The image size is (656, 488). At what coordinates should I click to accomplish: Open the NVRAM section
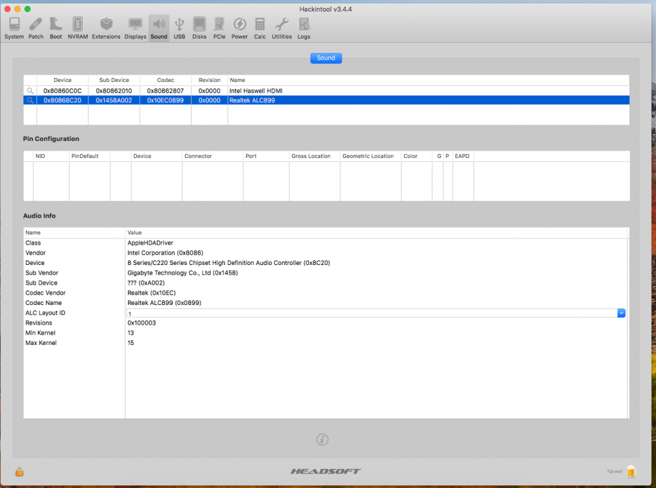click(x=78, y=28)
